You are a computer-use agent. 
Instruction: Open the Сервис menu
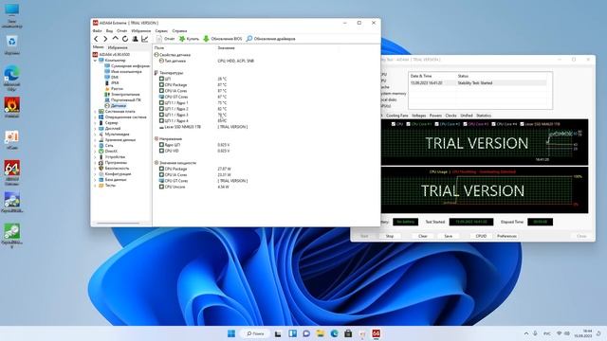tap(161, 31)
